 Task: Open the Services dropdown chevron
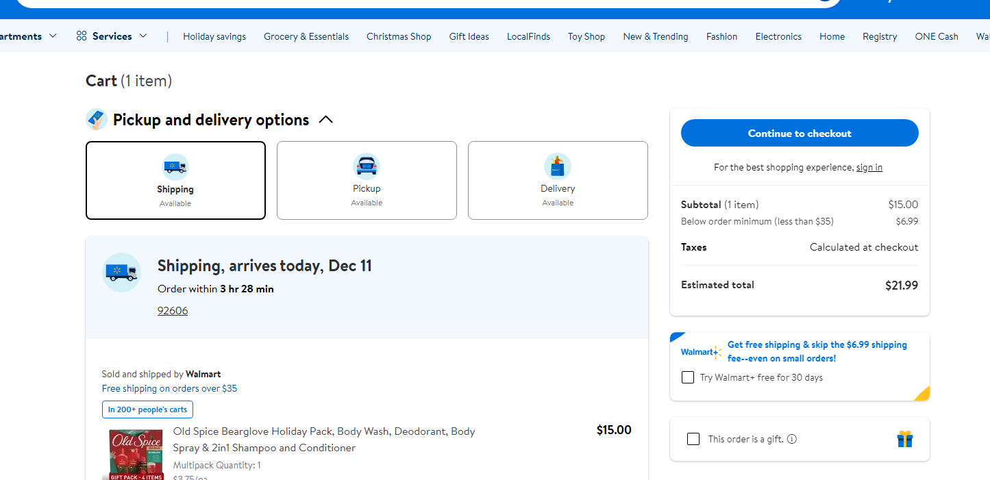143,36
